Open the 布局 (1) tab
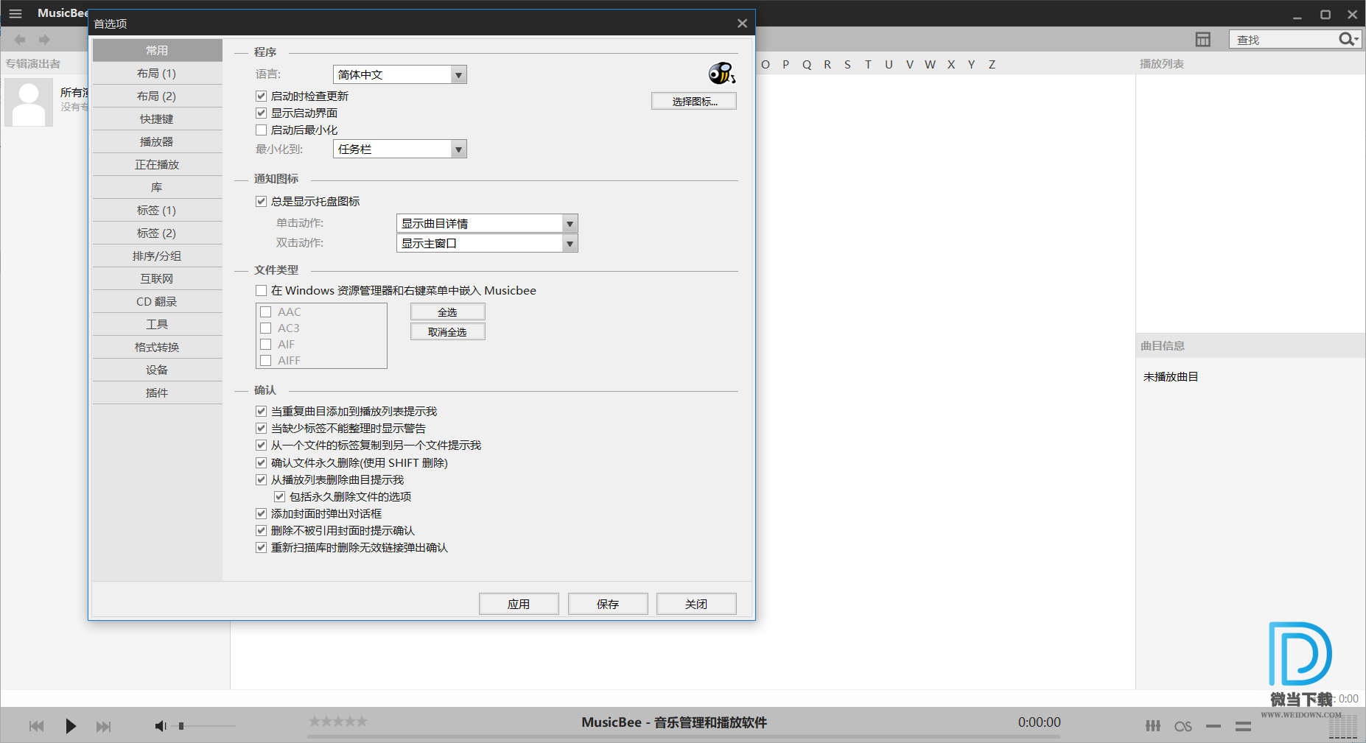This screenshot has width=1366, height=743. pos(157,73)
